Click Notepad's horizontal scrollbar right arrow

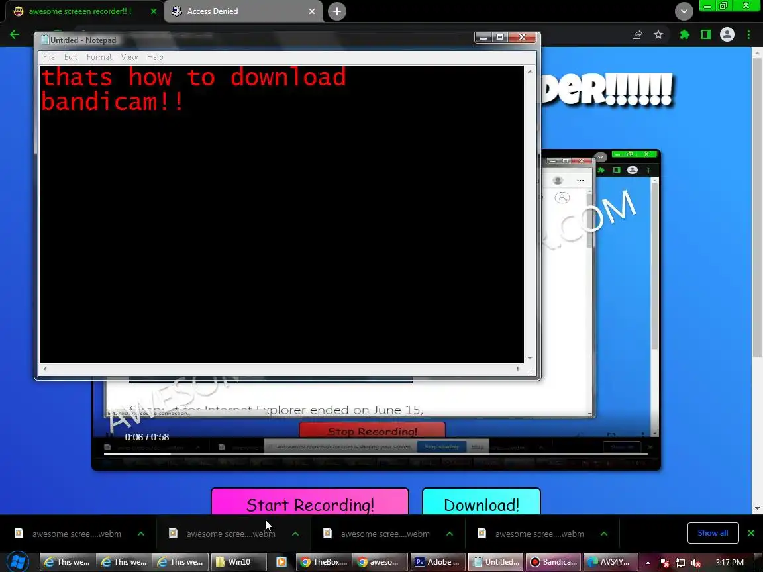pyautogui.click(x=518, y=369)
